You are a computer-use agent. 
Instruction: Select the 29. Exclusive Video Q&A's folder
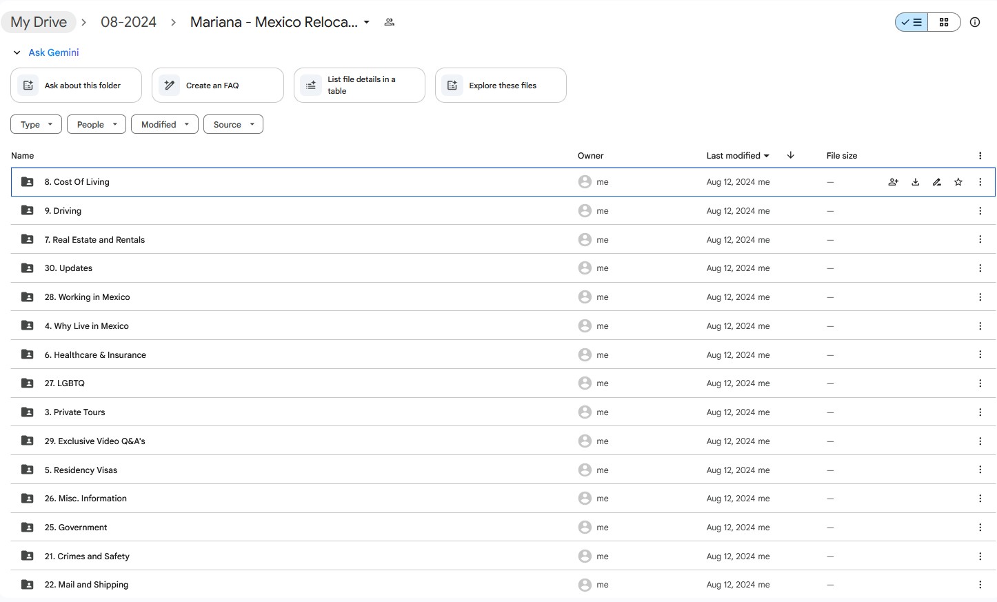[503, 441]
